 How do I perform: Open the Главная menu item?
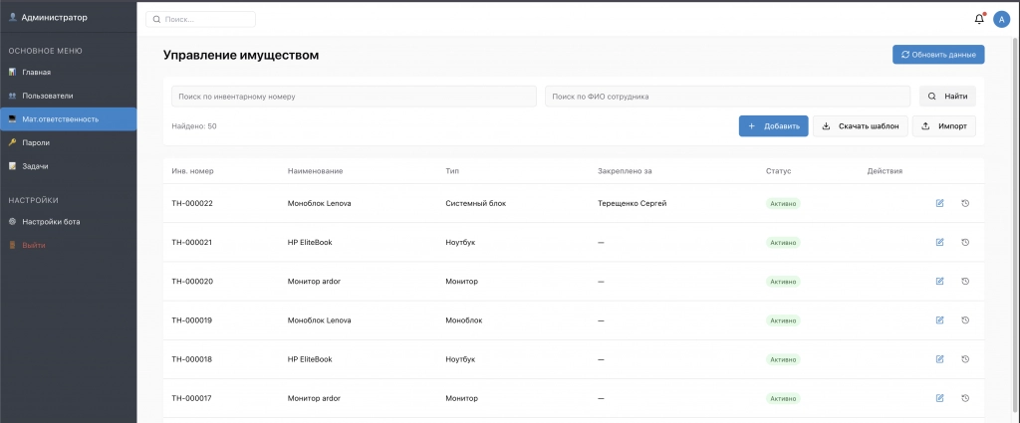tap(36, 72)
